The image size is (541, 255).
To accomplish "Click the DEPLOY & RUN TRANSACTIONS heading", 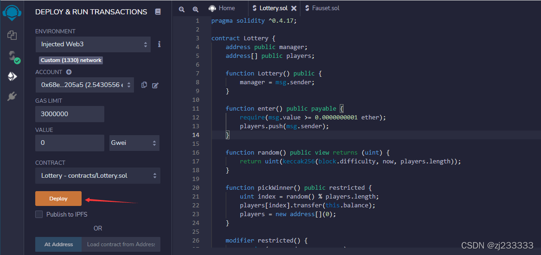I will 91,12.
